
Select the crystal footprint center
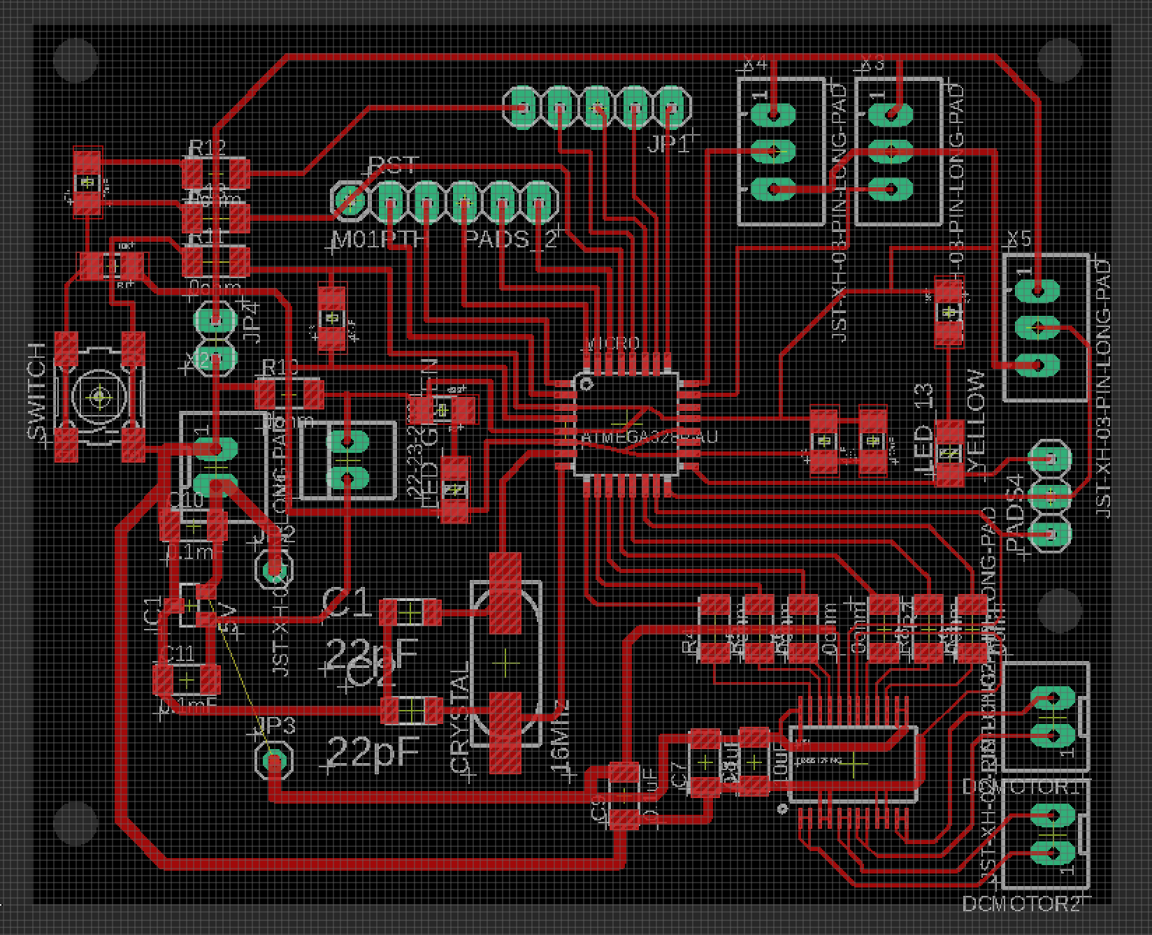click(505, 662)
